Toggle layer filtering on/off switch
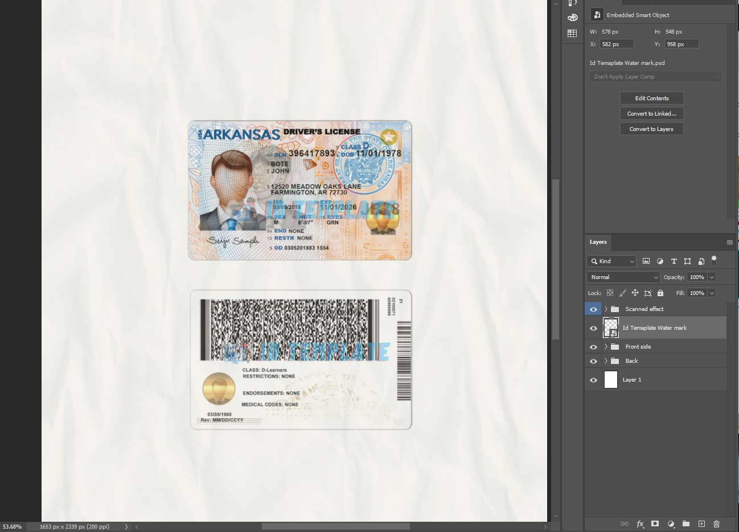This screenshot has height=532, width=739. tap(714, 260)
